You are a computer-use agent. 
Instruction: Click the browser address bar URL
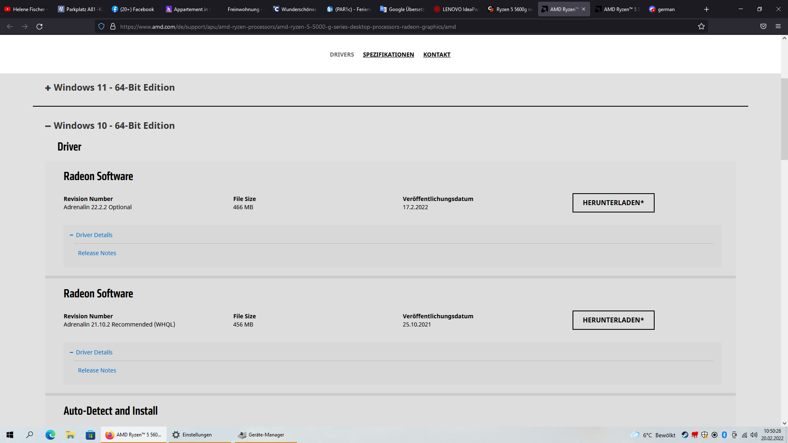pos(287,27)
